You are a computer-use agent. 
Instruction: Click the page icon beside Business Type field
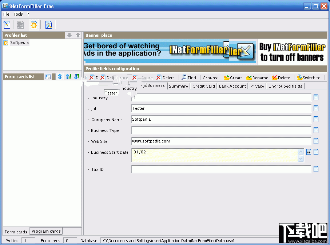[316, 130]
